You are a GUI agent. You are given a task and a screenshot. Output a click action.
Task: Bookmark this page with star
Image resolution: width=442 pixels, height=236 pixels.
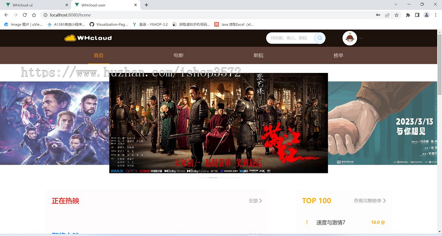pos(397,15)
